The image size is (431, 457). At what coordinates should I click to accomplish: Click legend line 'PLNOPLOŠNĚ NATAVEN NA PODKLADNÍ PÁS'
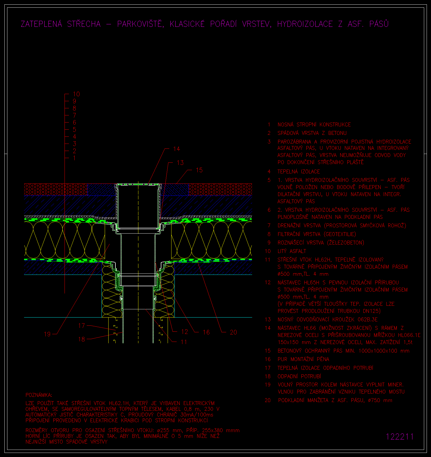pos(330,217)
